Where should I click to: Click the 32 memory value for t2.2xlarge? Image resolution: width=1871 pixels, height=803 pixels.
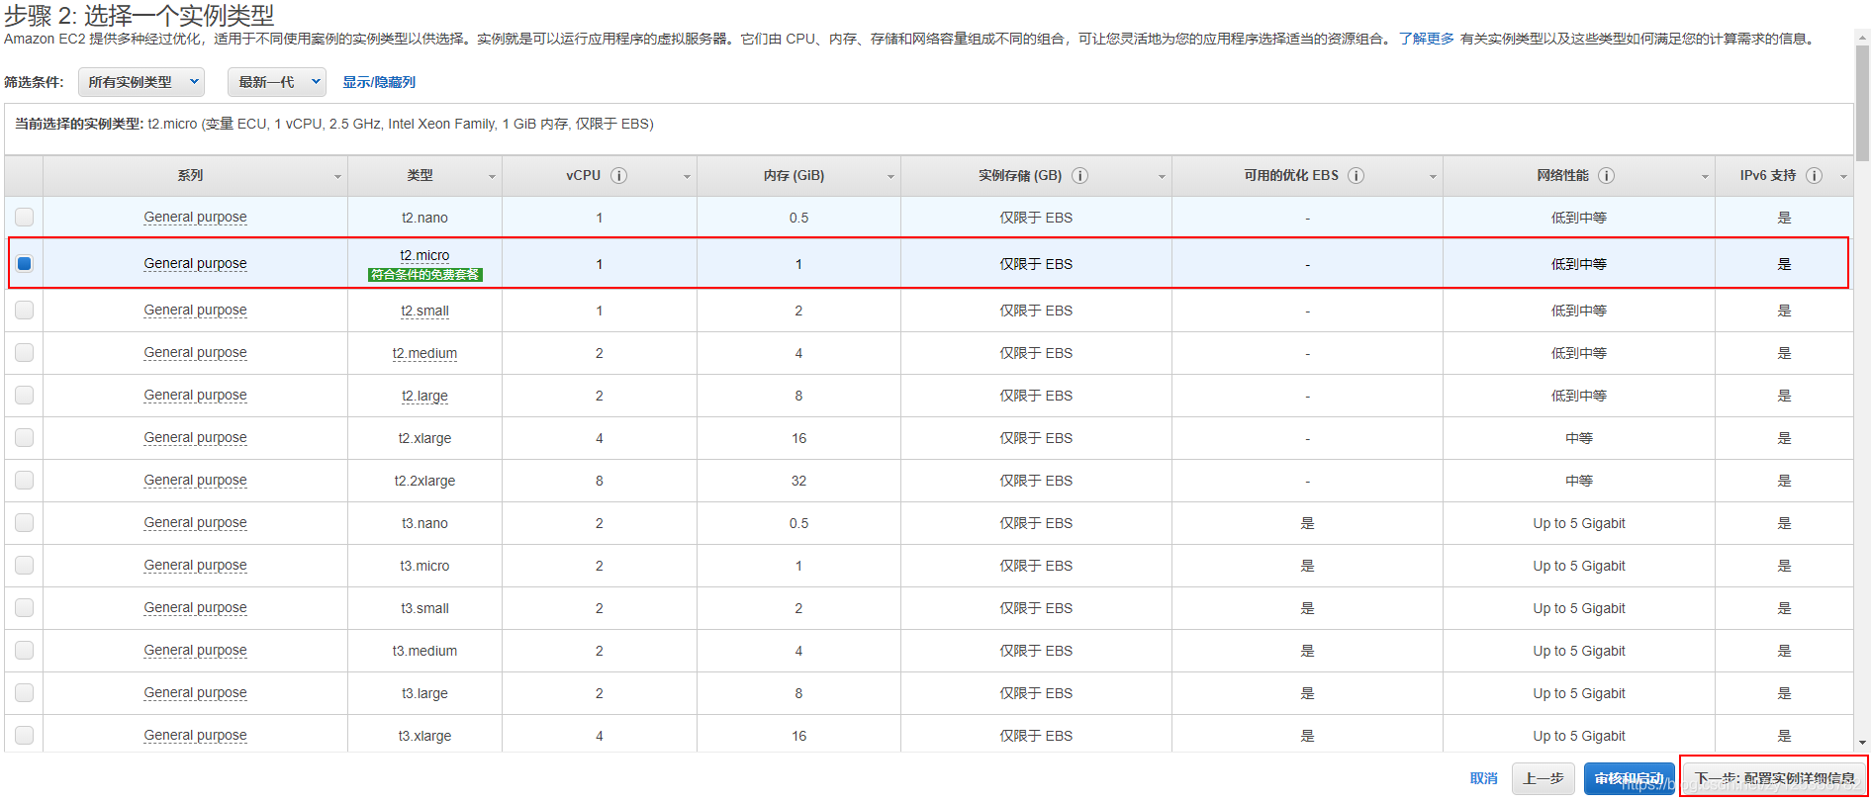(798, 481)
